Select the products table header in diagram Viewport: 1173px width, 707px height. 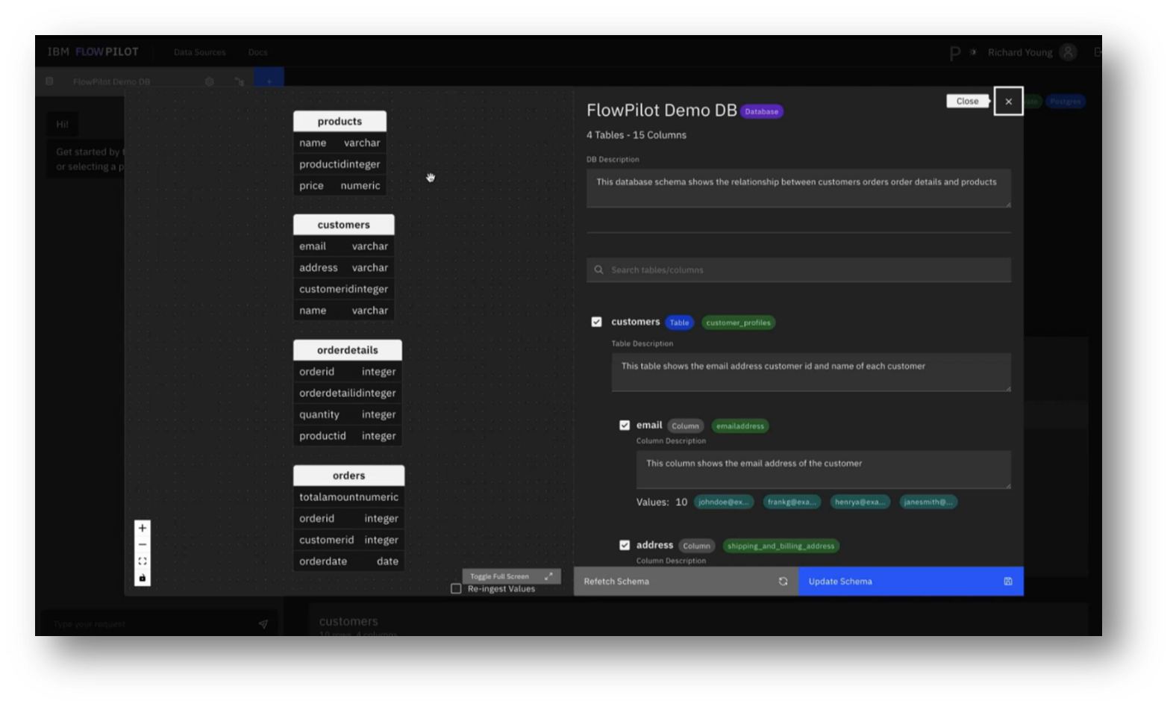340,121
